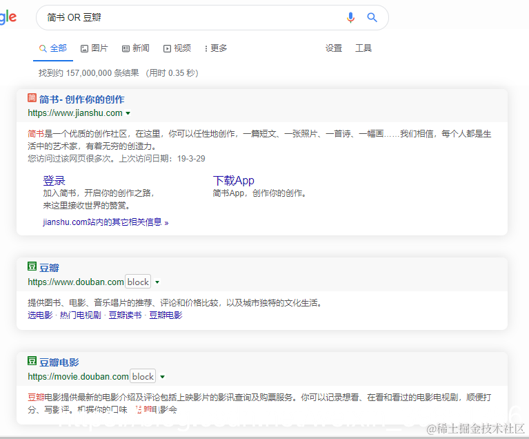Click block button beside www.douban.com
The width and height of the screenshot is (529, 439).
(x=138, y=282)
